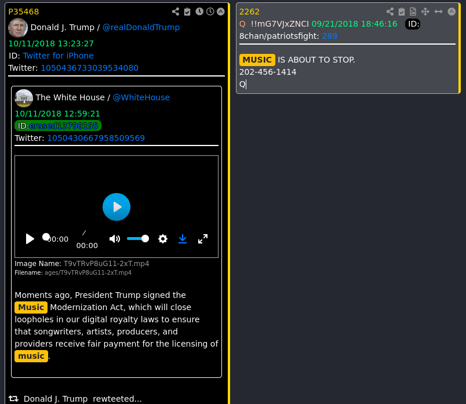Click timestamp 09/21/2018 18:46:16

point(354,24)
